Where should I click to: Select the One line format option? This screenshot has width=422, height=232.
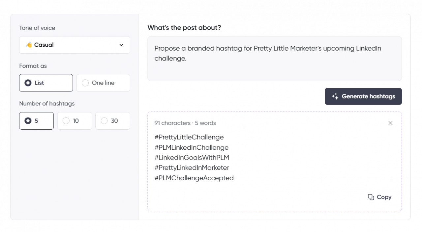click(103, 83)
